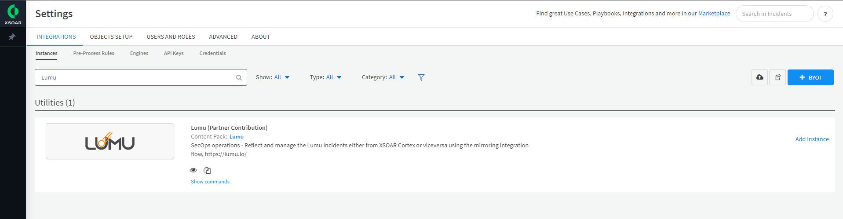Show commands for Lumu integration
This screenshot has height=219, width=843.
(x=210, y=182)
